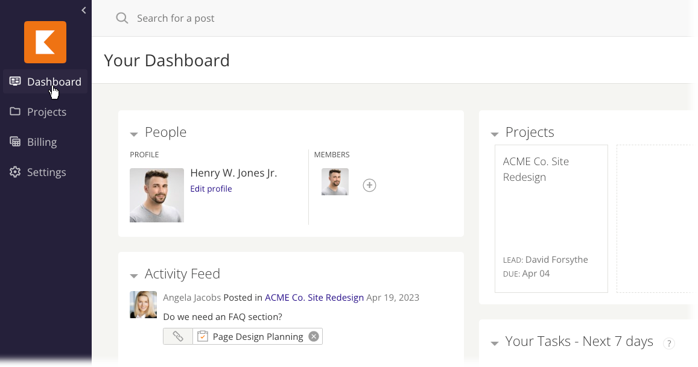Collapse the Projects panel
Viewport: 698px width, 367px height.
pyautogui.click(x=495, y=134)
